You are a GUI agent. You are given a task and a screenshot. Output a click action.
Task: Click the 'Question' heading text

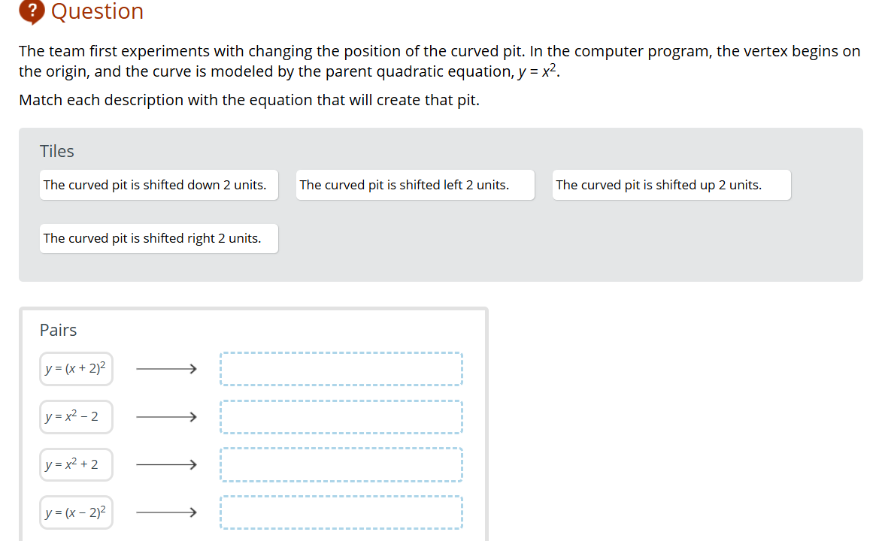coord(97,11)
